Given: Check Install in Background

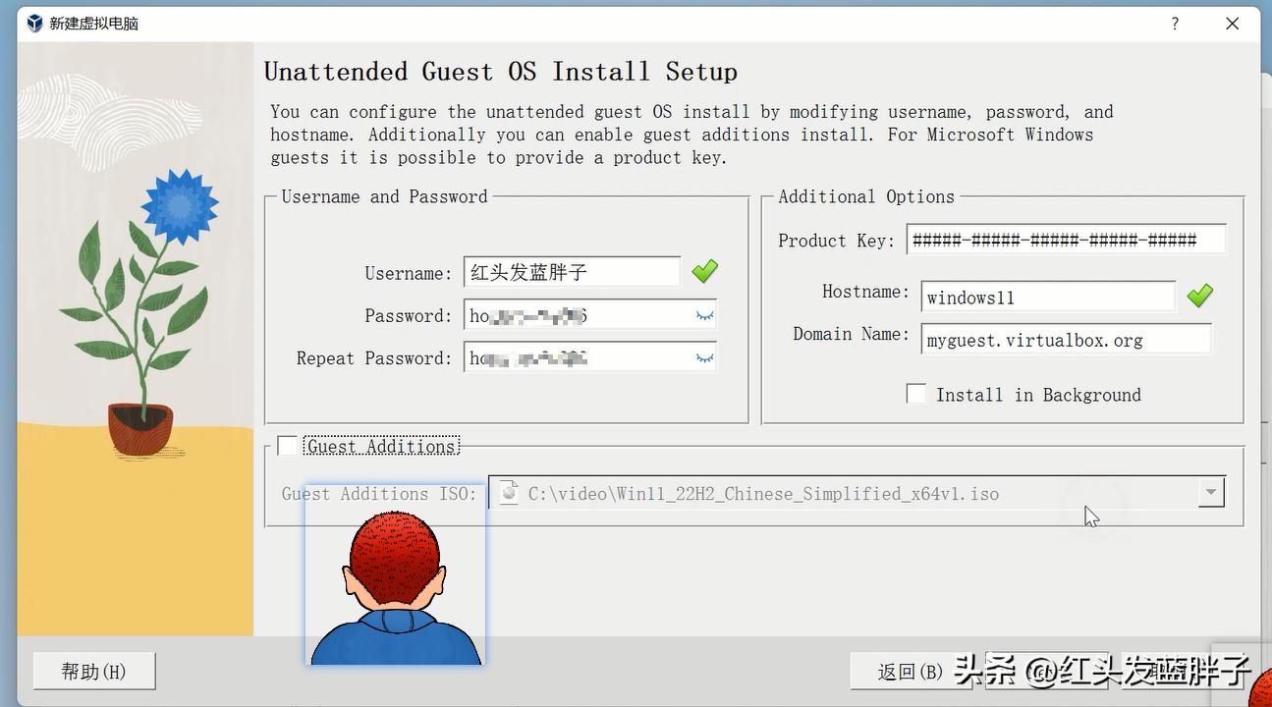Looking at the screenshot, I should click(915, 393).
